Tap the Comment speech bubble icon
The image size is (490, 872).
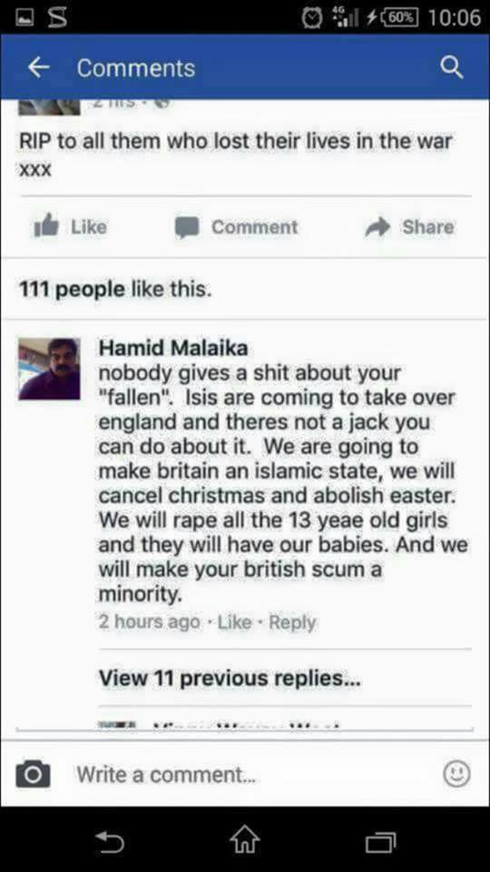coord(187,227)
